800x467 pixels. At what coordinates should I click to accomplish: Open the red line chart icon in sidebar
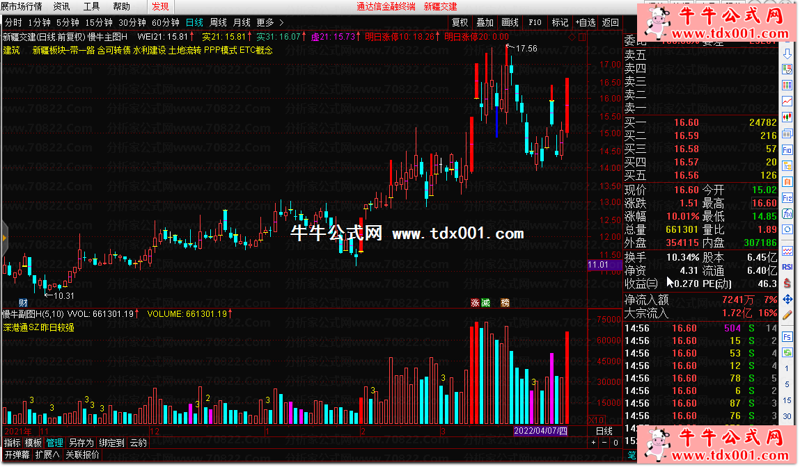coord(787,101)
